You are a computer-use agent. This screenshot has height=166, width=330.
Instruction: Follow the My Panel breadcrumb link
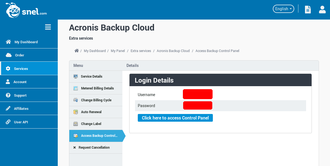point(118,51)
